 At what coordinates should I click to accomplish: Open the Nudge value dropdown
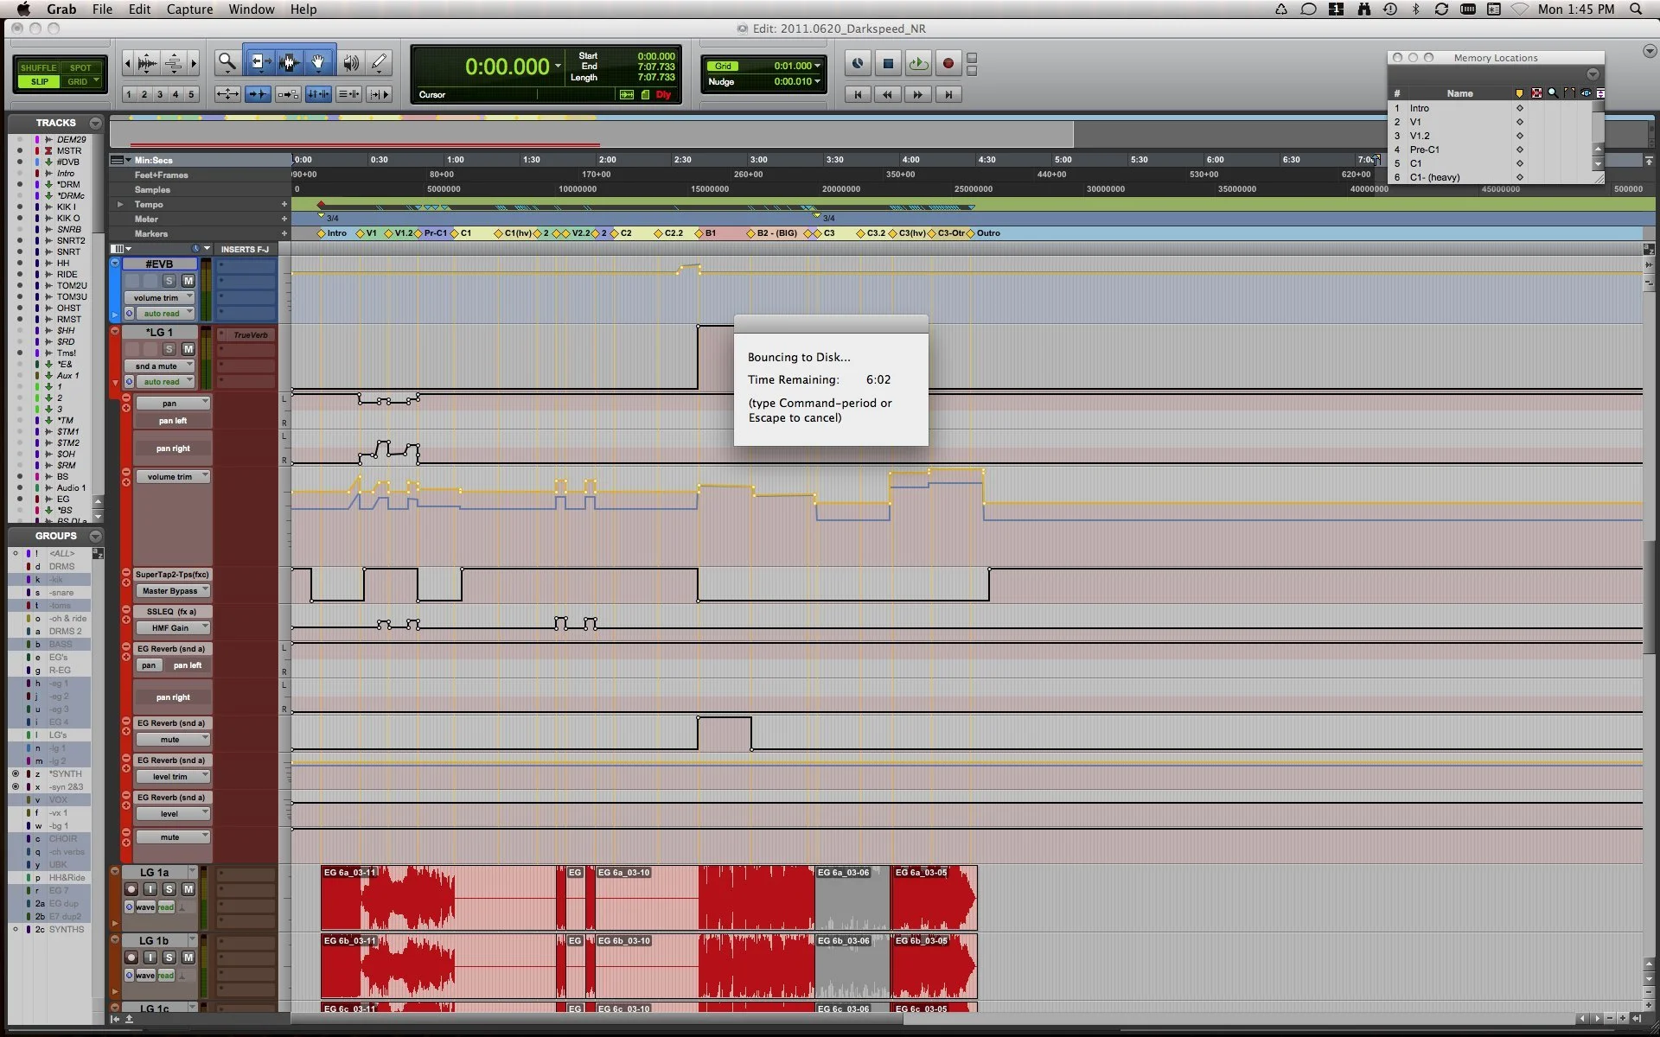click(x=817, y=81)
